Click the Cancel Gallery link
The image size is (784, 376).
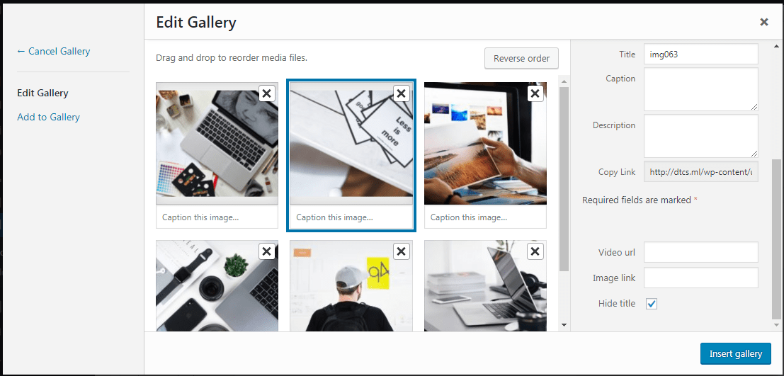54,51
